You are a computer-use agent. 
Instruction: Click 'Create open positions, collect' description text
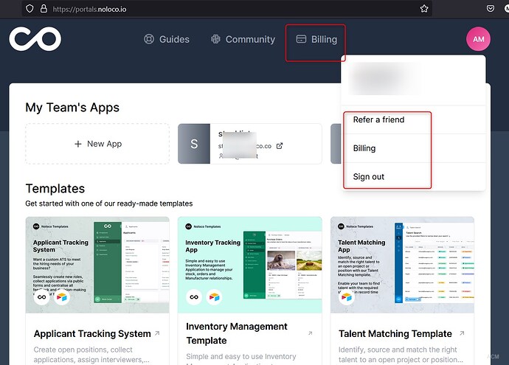pyautogui.click(x=83, y=350)
